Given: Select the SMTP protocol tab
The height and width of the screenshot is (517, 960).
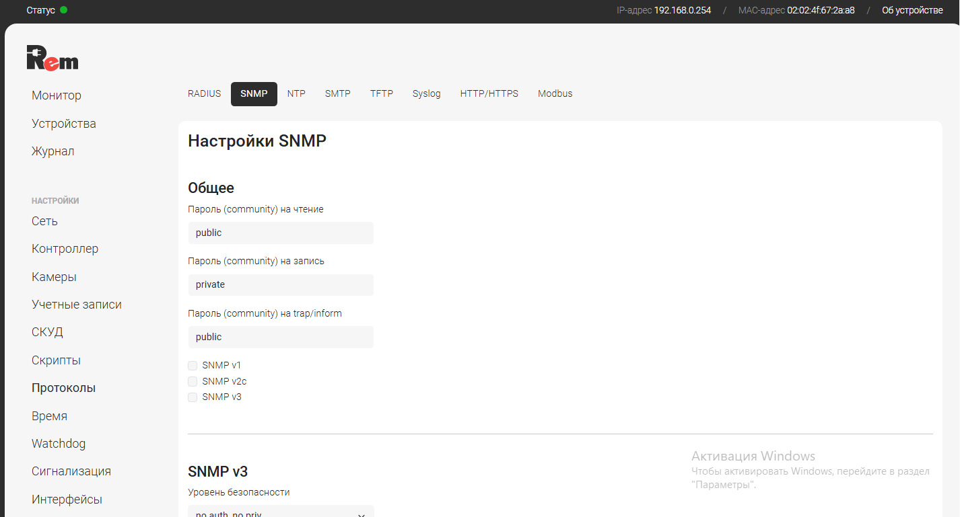Looking at the screenshot, I should (x=337, y=93).
